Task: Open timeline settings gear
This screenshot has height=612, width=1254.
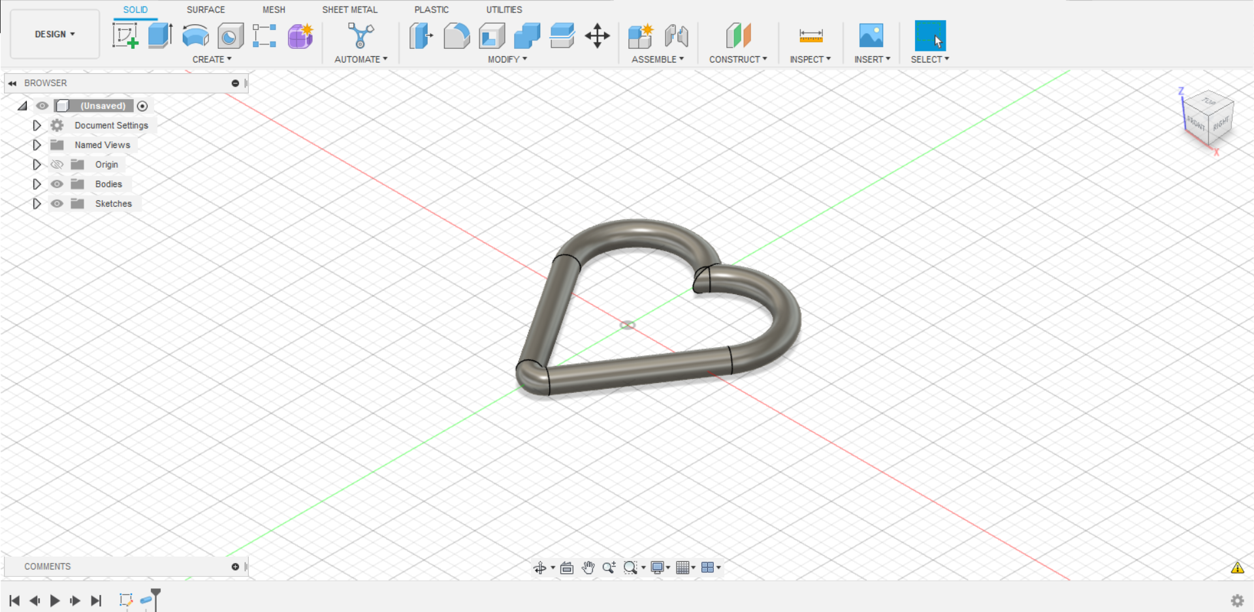Action: click(x=1237, y=600)
